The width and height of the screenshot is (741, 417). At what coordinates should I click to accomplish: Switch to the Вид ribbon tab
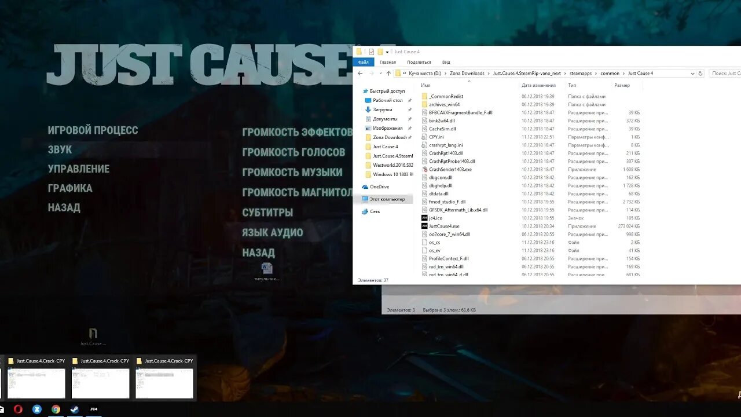[446, 62]
